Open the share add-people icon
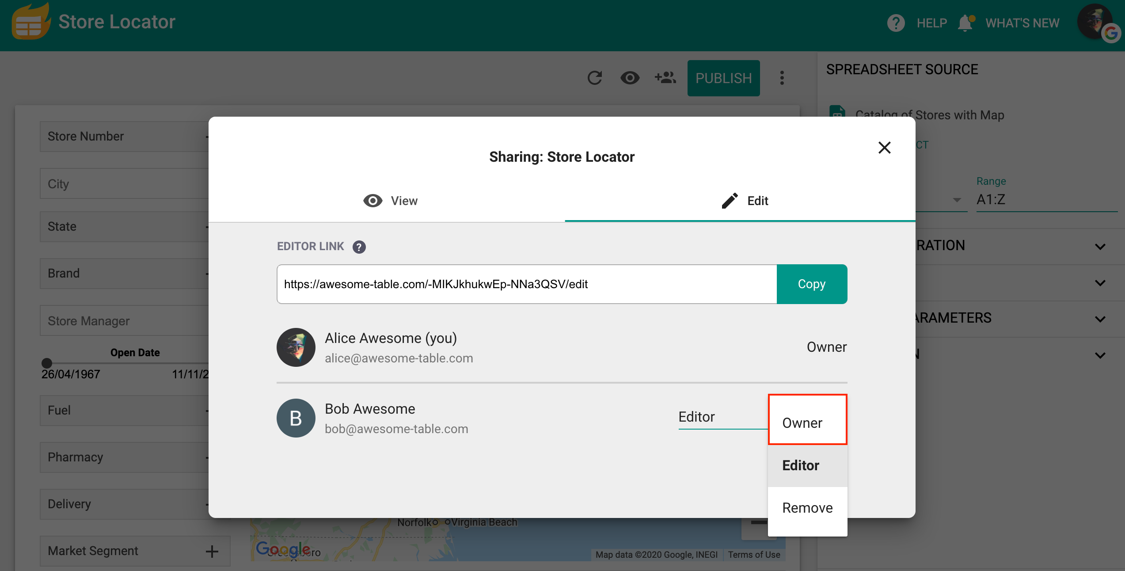 pyautogui.click(x=665, y=78)
